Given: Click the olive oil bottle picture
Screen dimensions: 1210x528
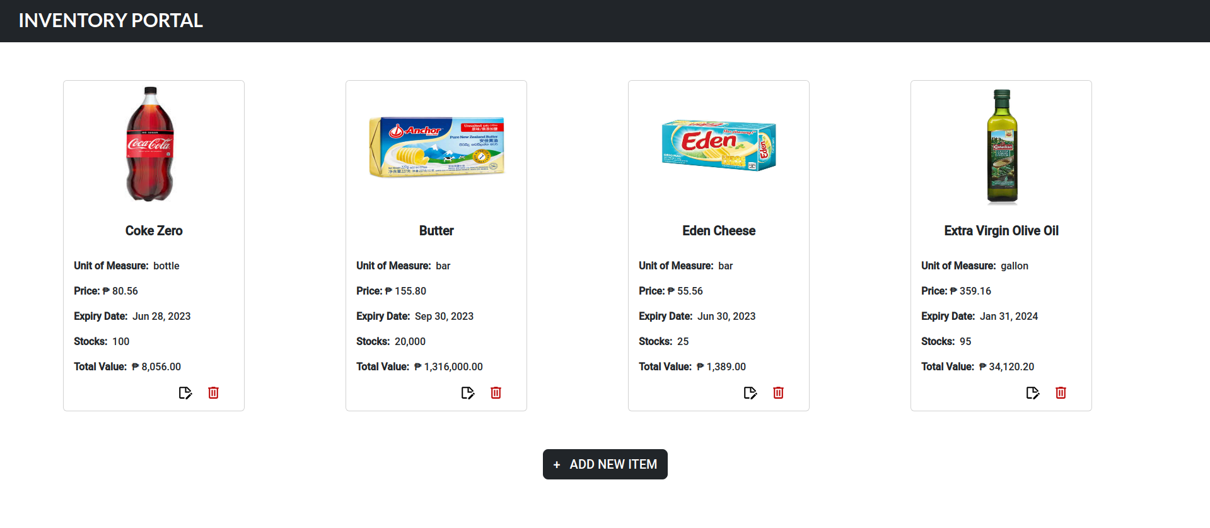Looking at the screenshot, I should point(1001,146).
